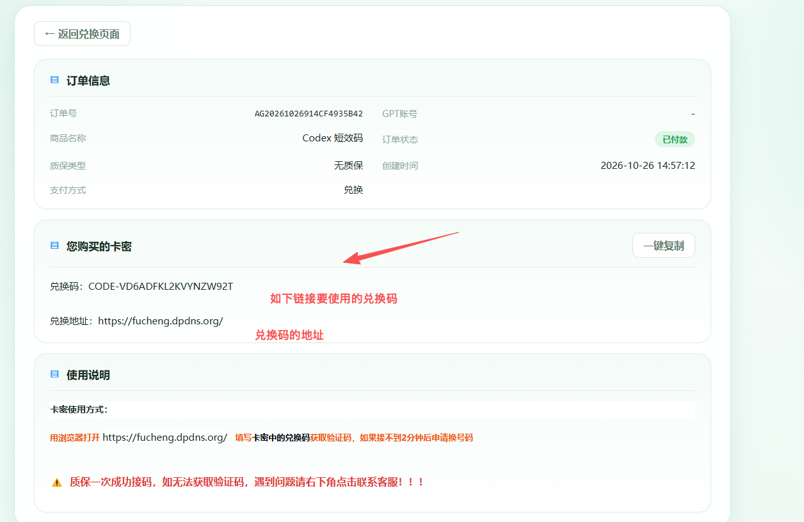Viewport: 804px width, 522px height.
Task: Click the 用浏览器打开 instruction text
Action: (75, 438)
